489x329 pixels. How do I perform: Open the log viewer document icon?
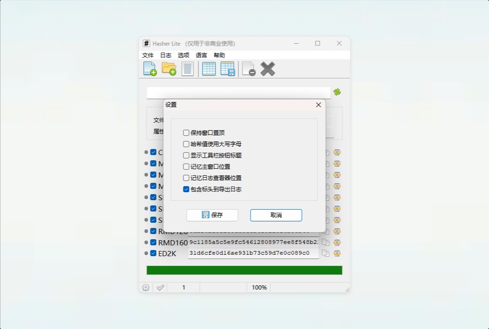click(x=188, y=69)
